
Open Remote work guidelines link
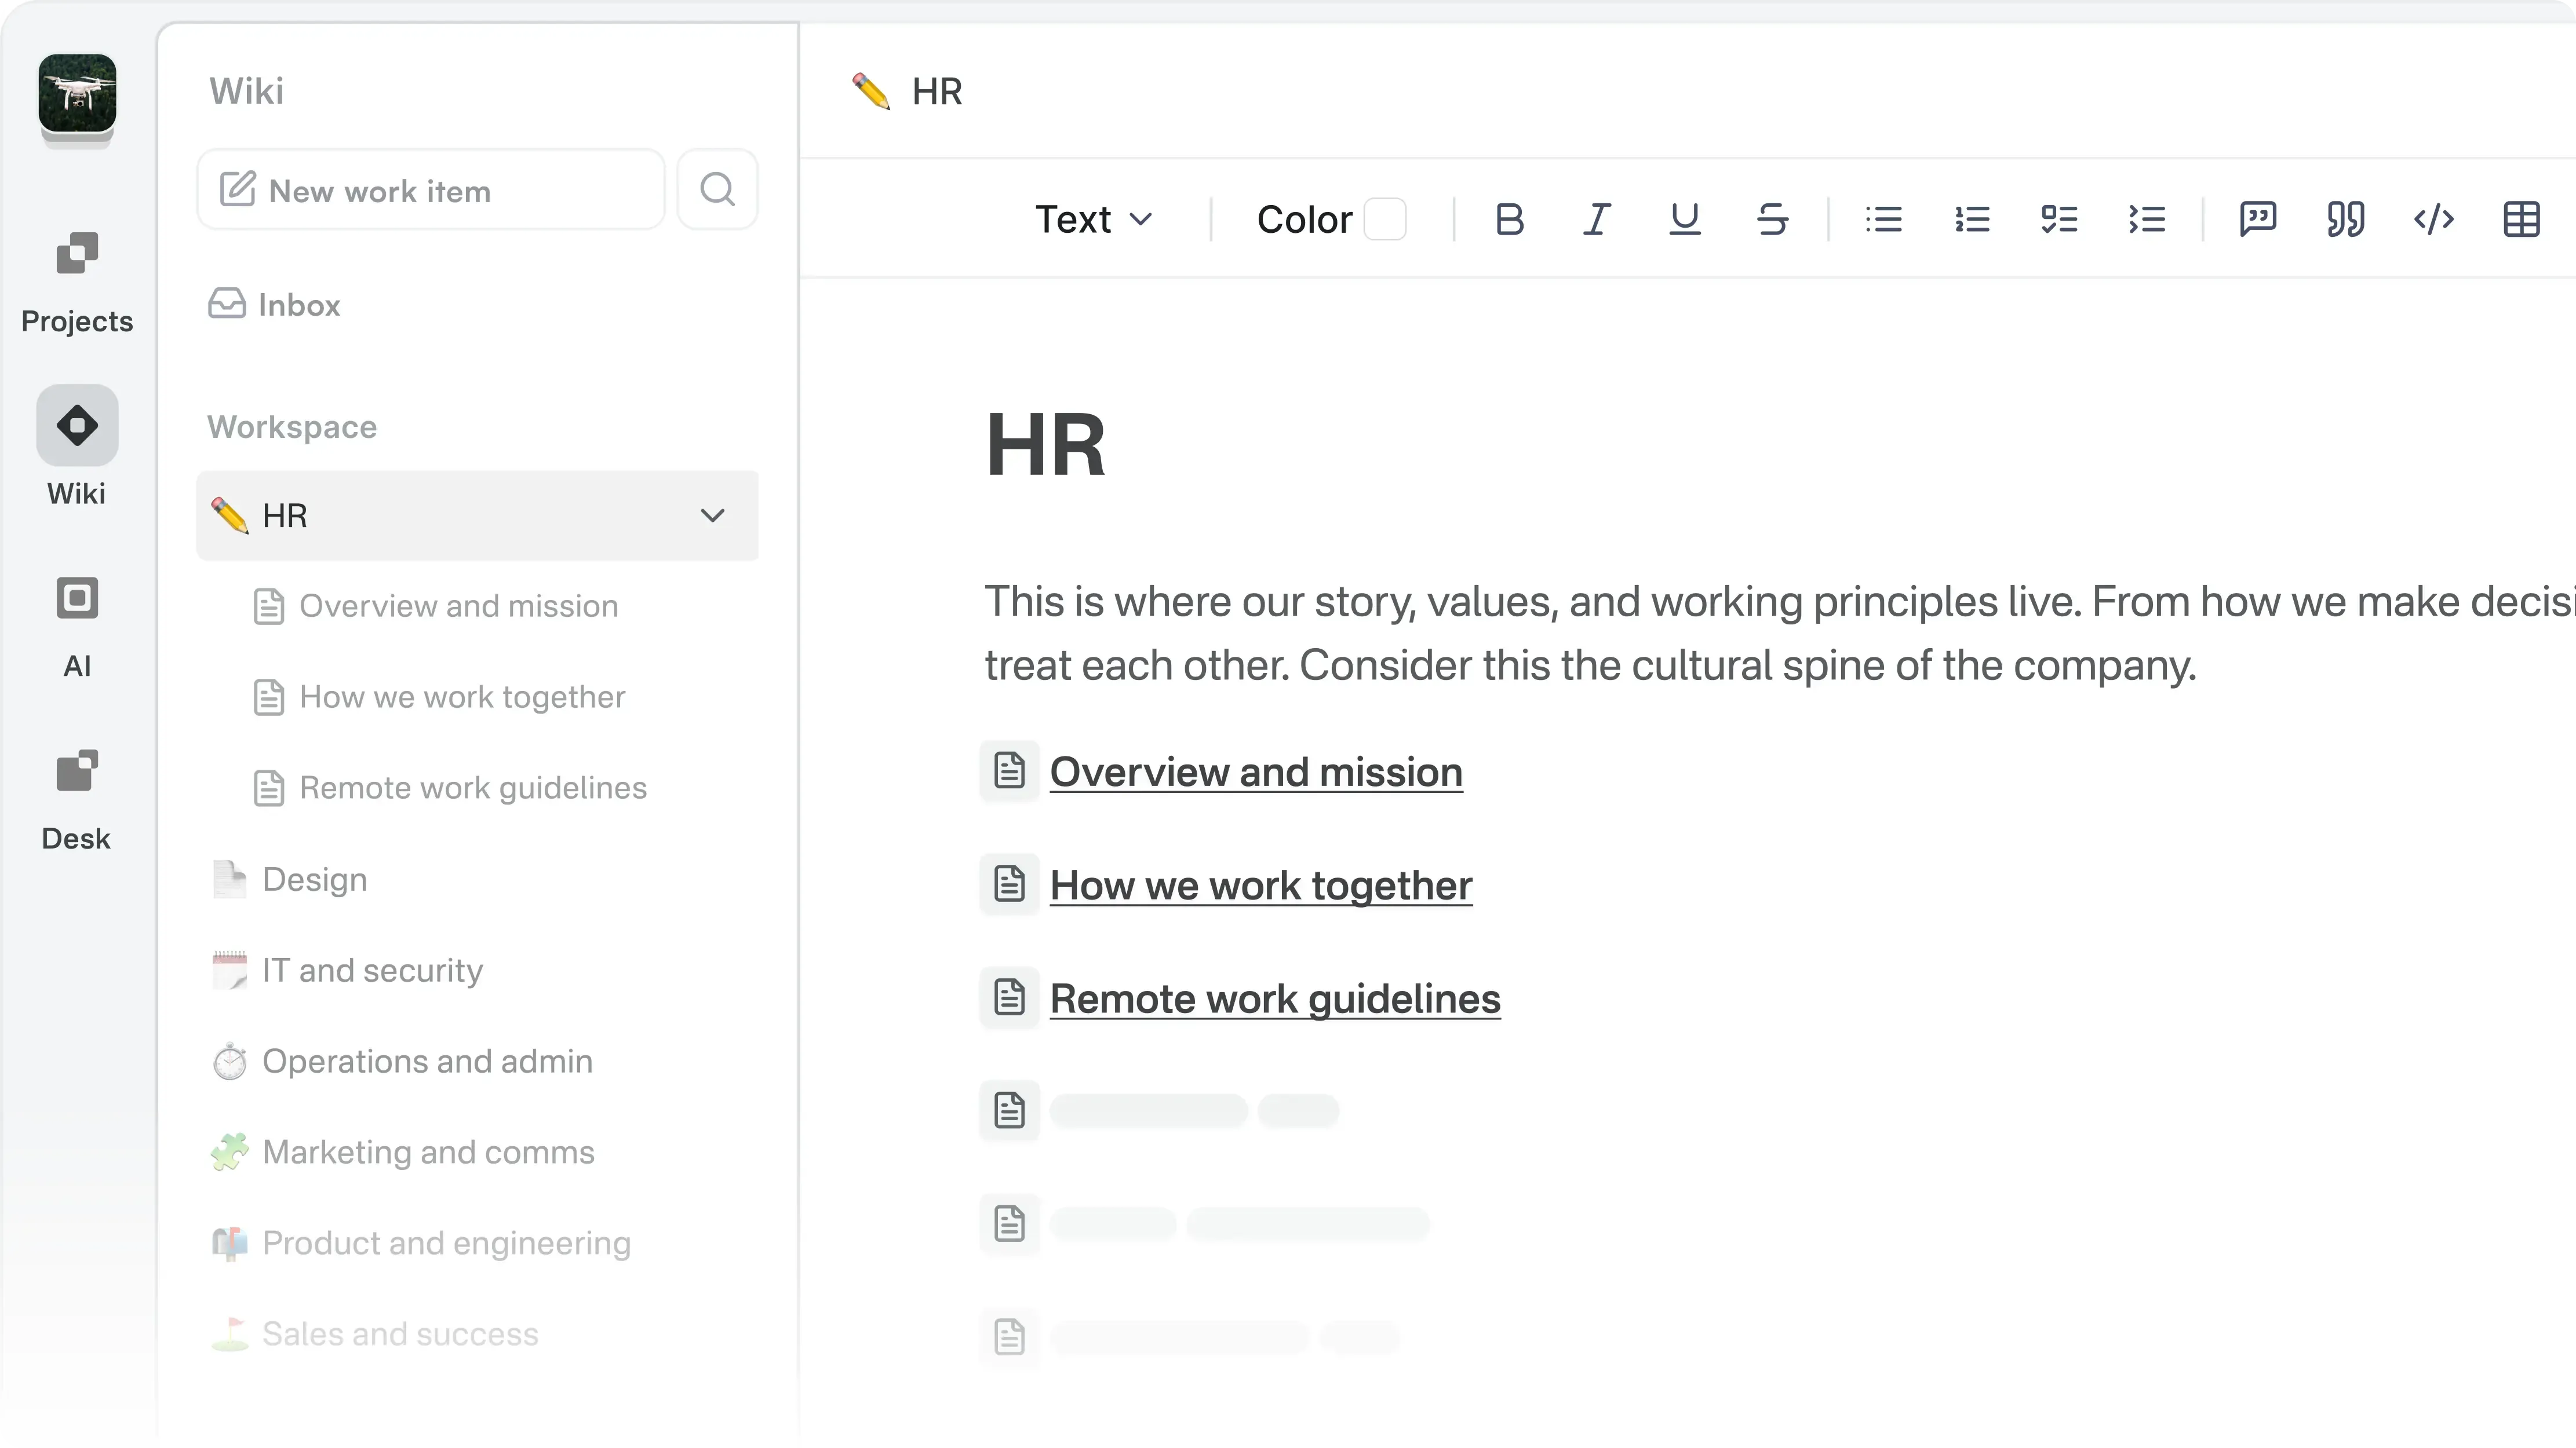point(1274,999)
